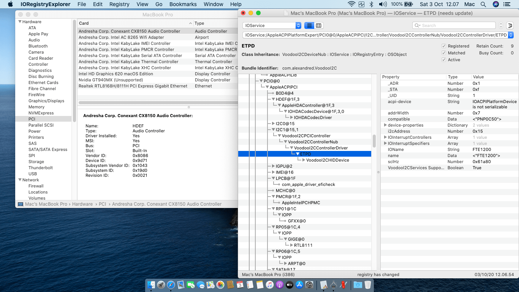This screenshot has width=519, height=292.
Task: Collapse the PCI0@0 tree node
Action: pyautogui.click(x=261, y=81)
